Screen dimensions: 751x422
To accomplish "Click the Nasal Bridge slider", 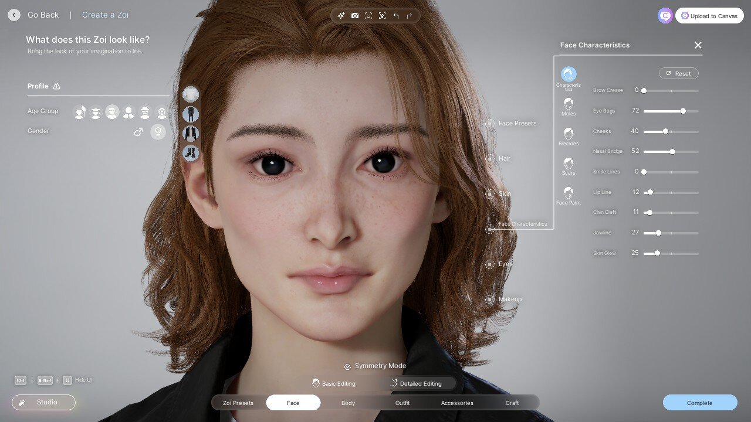I will click(671, 152).
